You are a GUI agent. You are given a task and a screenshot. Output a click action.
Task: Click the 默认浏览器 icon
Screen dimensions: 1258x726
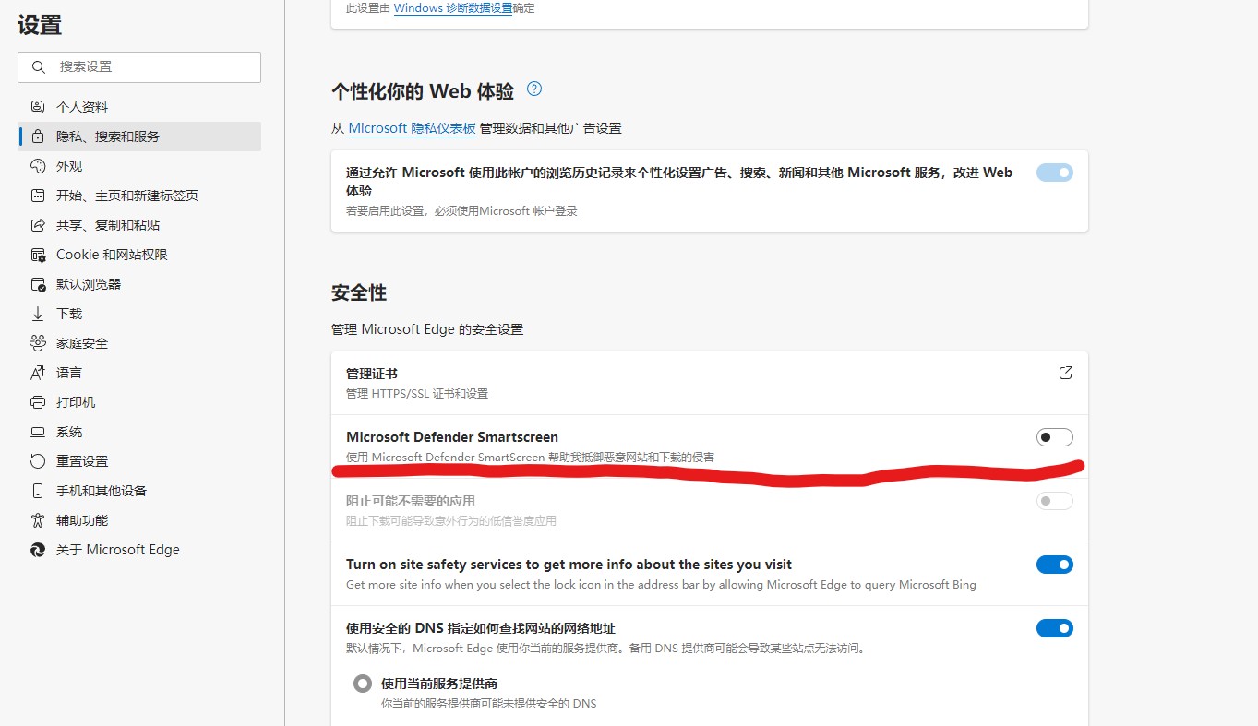[38, 284]
